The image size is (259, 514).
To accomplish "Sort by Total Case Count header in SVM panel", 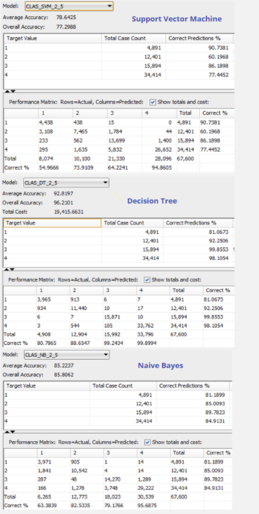I will pos(134,38).
